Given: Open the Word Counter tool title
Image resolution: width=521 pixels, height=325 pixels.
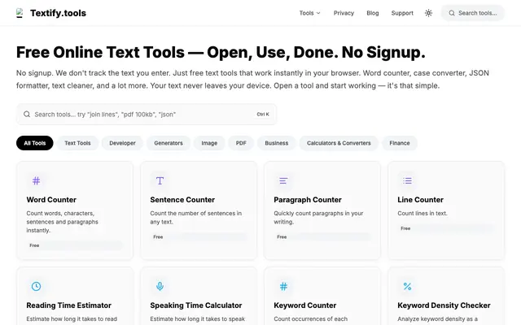Looking at the screenshot, I should [51, 200].
